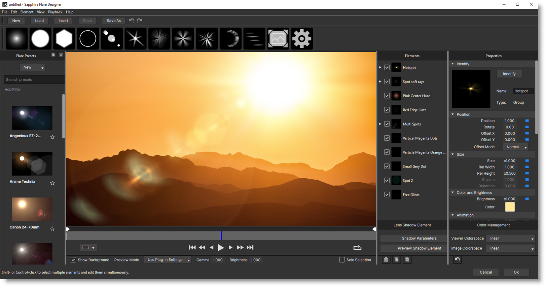The height and width of the screenshot is (286, 545).
Task: Add the horizontal streaks element
Action: coord(254,39)
